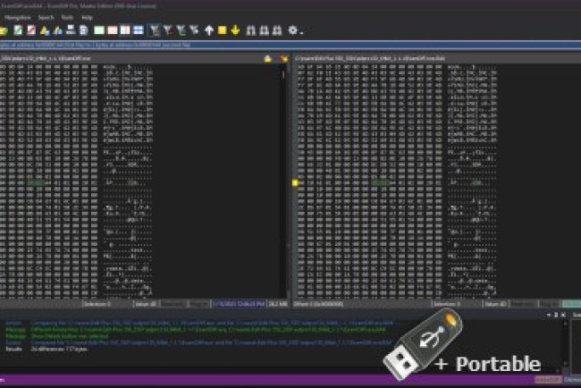Click the save toolbar icon

(71, 30)
